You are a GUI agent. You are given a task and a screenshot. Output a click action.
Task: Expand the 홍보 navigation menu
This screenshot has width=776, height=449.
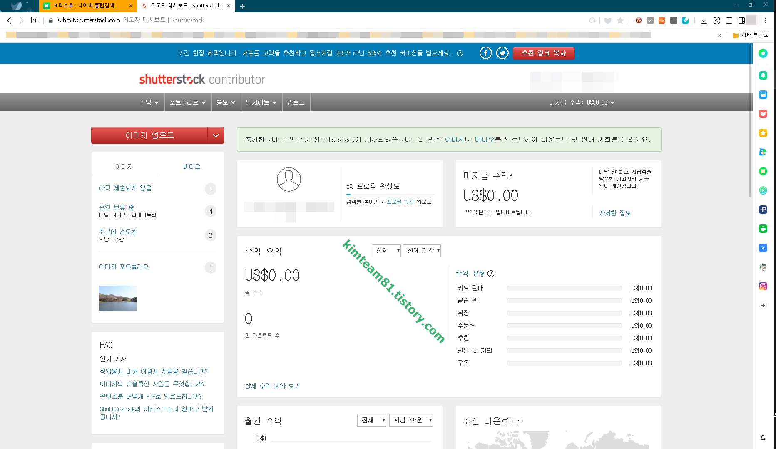(226, 102)
